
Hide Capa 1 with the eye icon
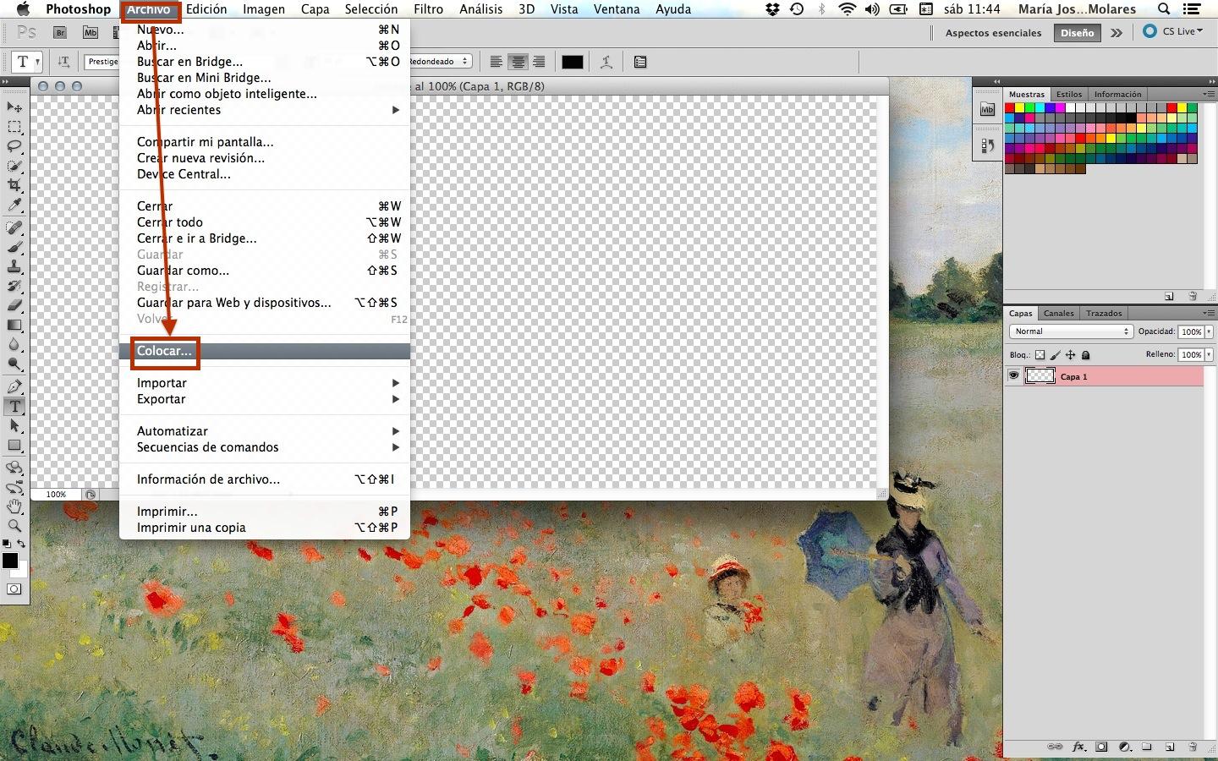1013,376
